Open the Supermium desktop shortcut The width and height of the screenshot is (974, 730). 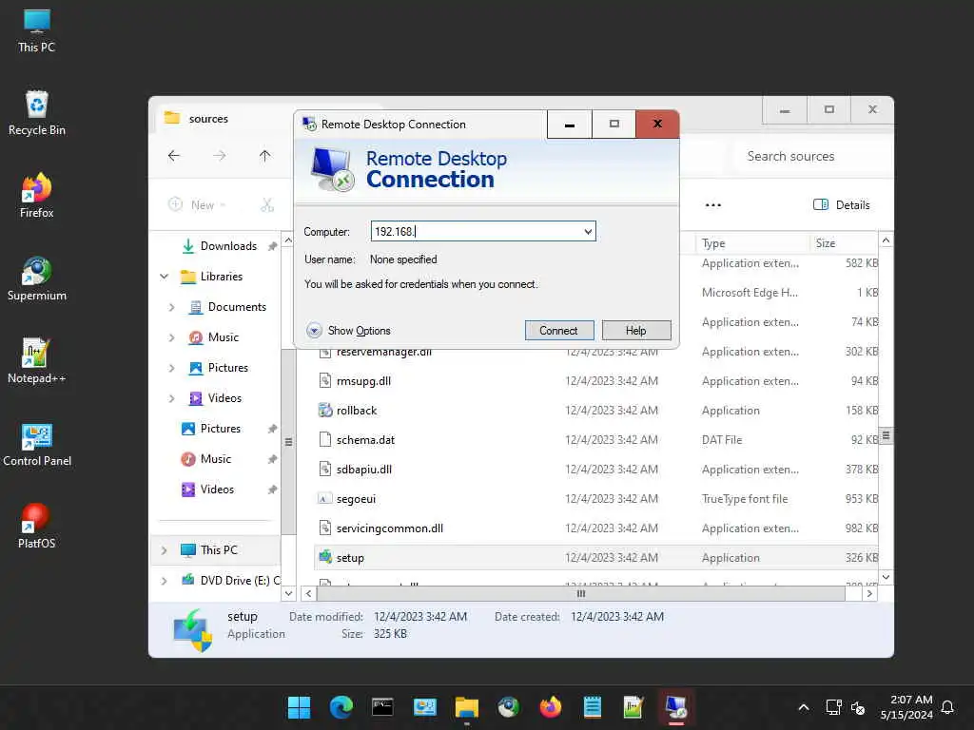37,279
